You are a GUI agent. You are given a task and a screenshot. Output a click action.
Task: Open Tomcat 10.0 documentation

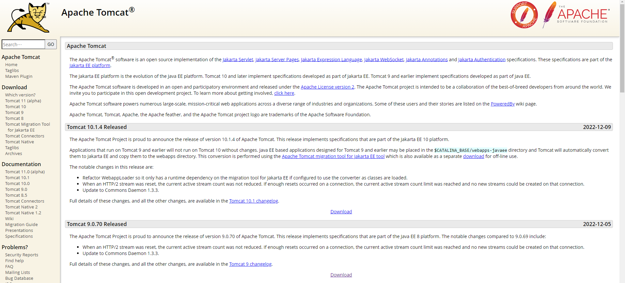[17, 184]
